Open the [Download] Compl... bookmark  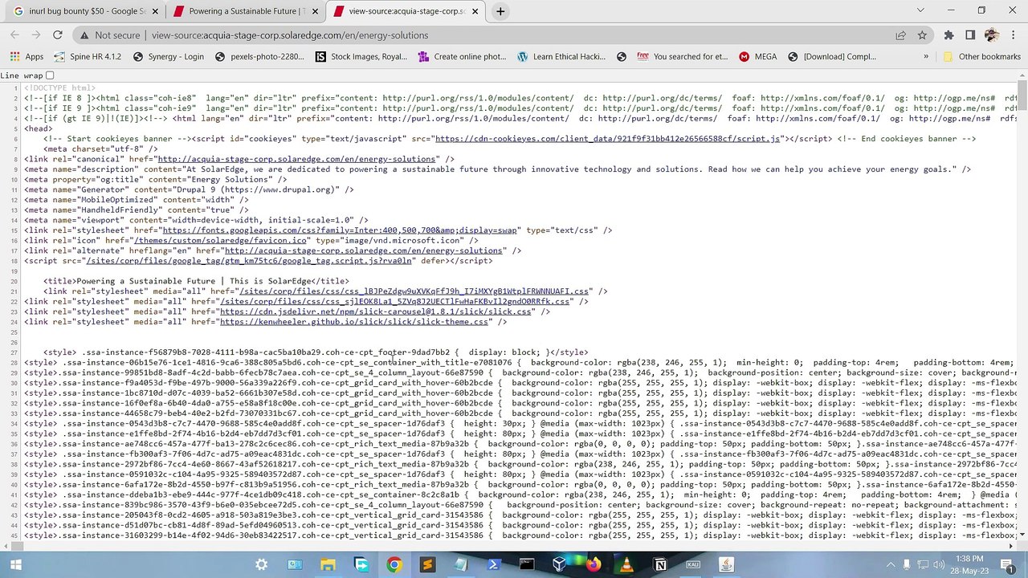point(831,56)
